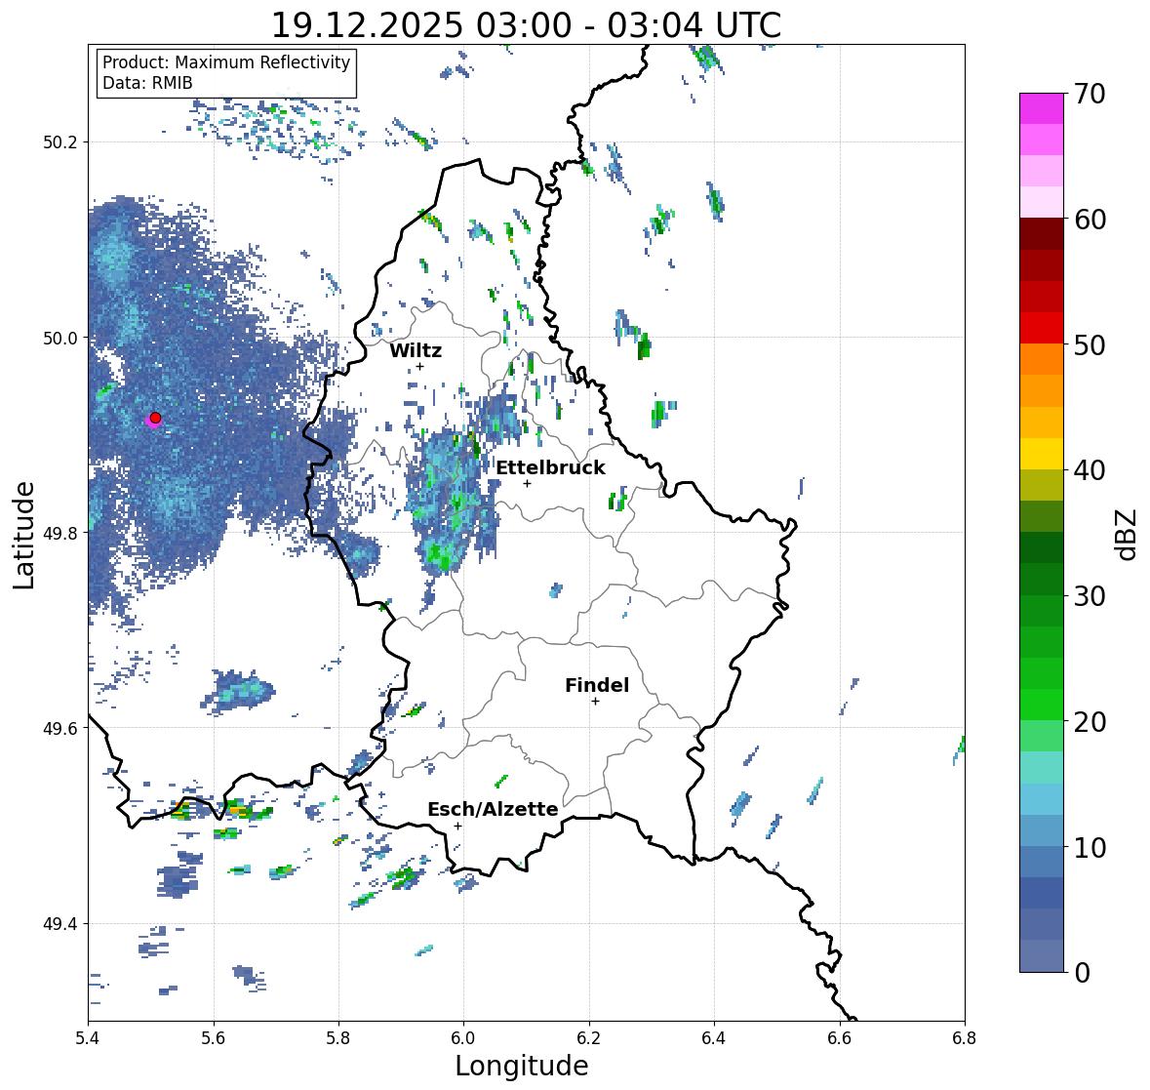The width and height of the screenshot is (1150, 1090).
Task: Click the Findel station cross marker
Action: tap(596, 702)
